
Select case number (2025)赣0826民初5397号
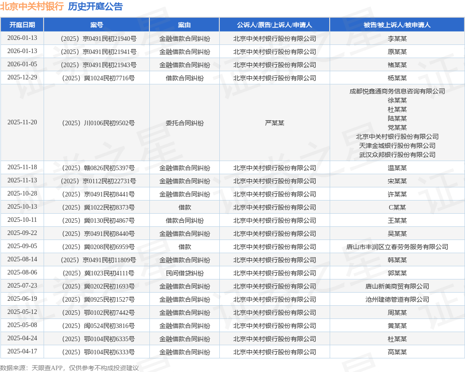99,168
